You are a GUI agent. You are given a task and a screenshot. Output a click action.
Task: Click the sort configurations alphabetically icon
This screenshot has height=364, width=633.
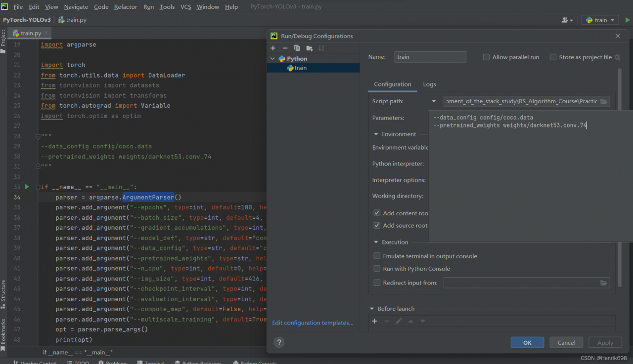click(321, 48)
